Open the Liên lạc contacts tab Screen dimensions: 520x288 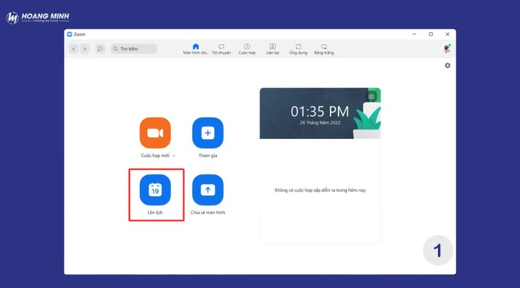pyautogui.click(x=273, y=49)
